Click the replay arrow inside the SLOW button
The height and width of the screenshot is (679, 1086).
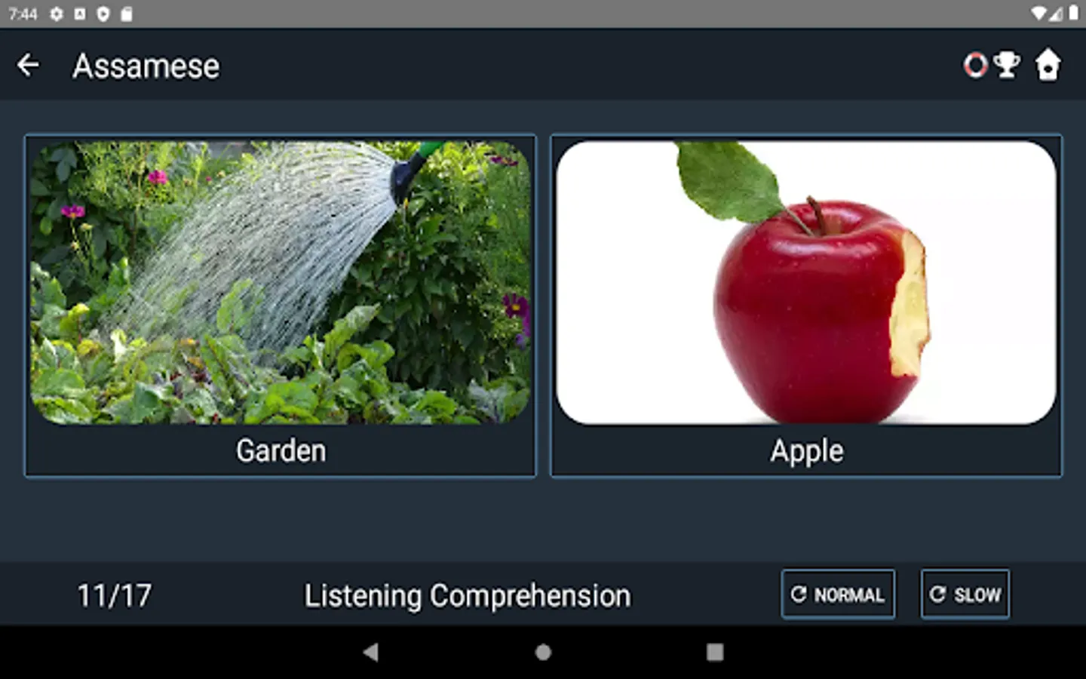point(937,595)
